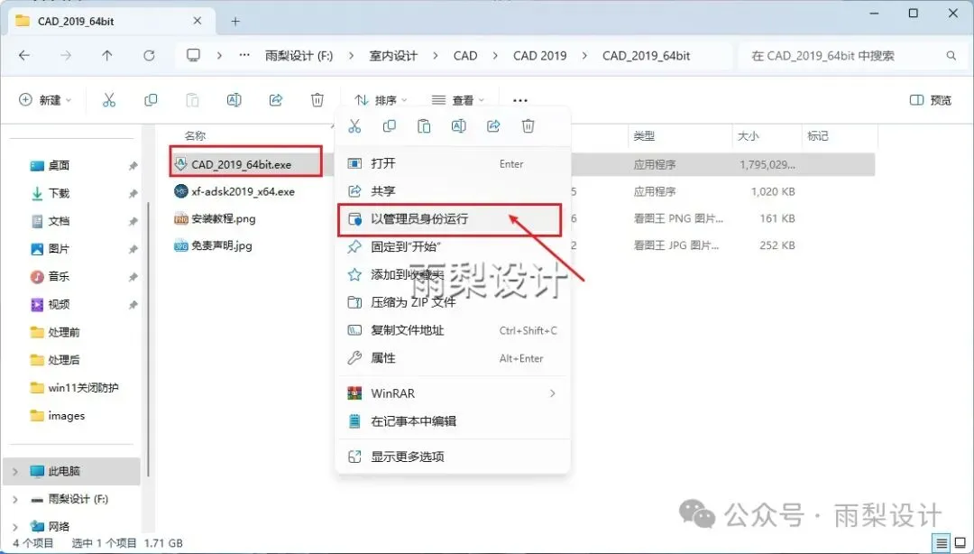Click the Paste icon in the context menu
This screenshot has height=554, width=974.
424,126
